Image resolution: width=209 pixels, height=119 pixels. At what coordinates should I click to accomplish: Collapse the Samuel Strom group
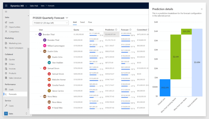pos(41,68)
